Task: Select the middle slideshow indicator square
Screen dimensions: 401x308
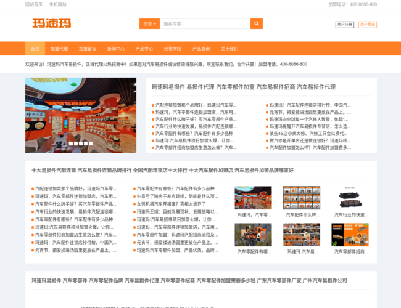Action: pyautogui.click(x=81, y=144)
